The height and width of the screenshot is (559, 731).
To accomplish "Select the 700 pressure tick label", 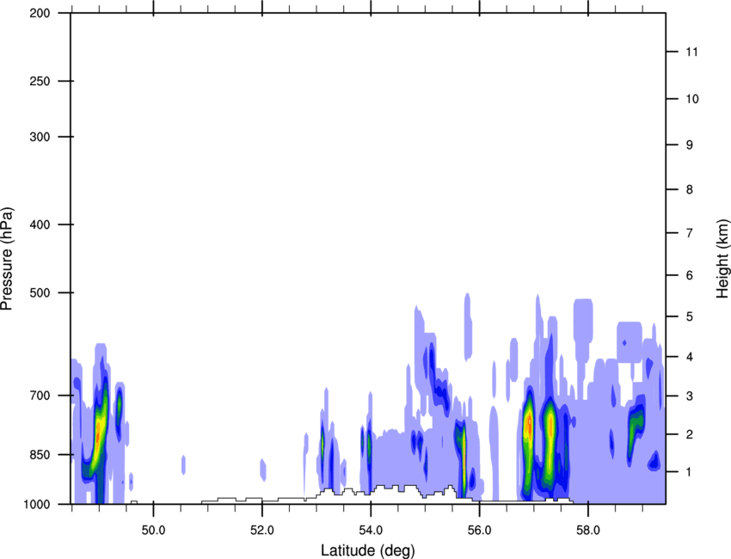I will (40, 396).
